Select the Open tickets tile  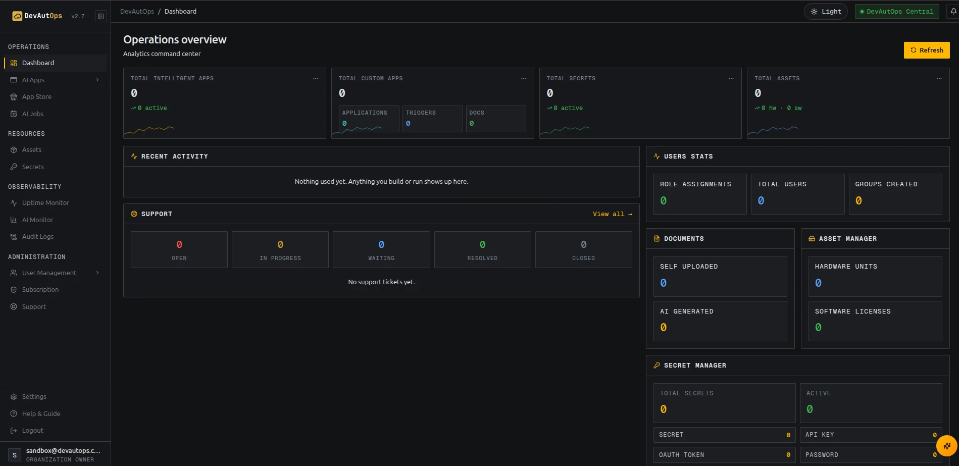click(179, 250)
